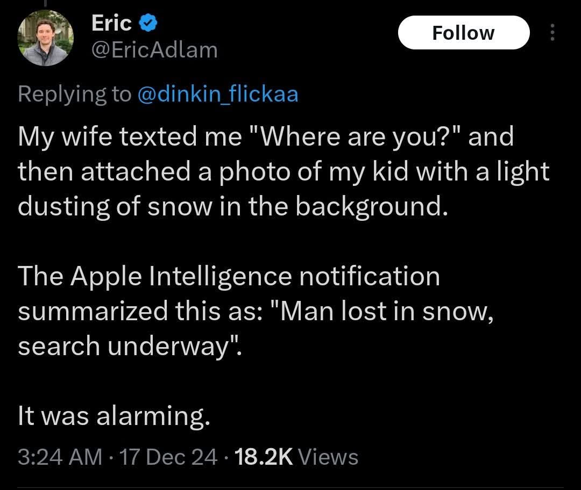Follow the Eric account
581x490 pixels.
click(464, 33)
